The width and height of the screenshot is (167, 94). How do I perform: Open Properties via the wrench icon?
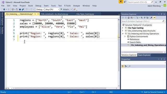(151, 18)
